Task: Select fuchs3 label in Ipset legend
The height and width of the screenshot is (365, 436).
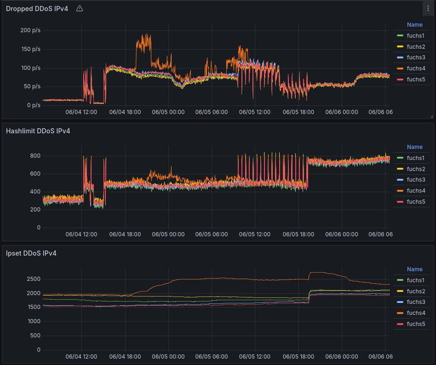Action: point(416,302)
